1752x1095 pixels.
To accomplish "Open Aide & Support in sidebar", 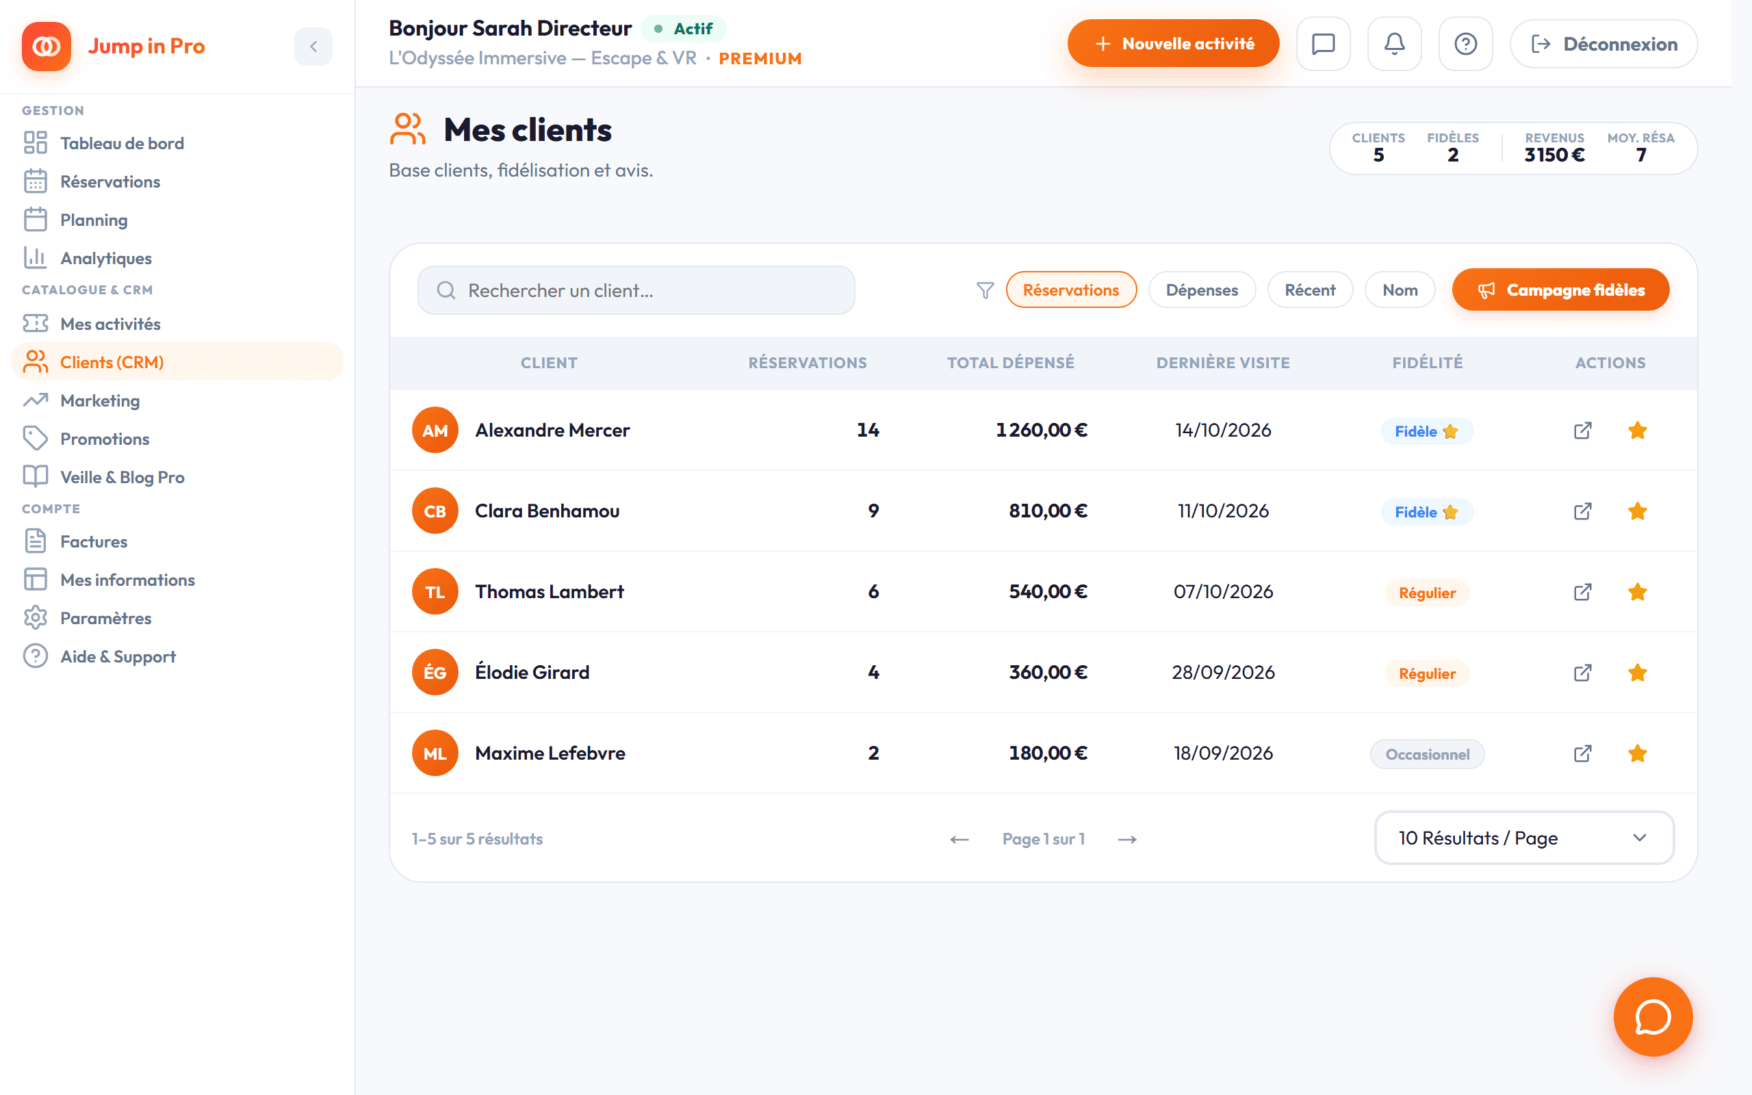I will point(177,657).
